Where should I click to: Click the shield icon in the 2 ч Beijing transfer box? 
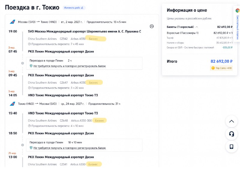[31, 66]
